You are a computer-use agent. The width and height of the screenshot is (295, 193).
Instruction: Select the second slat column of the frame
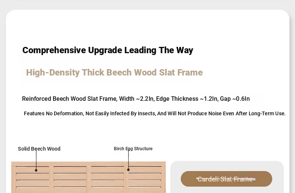click(x=70, y=180)
